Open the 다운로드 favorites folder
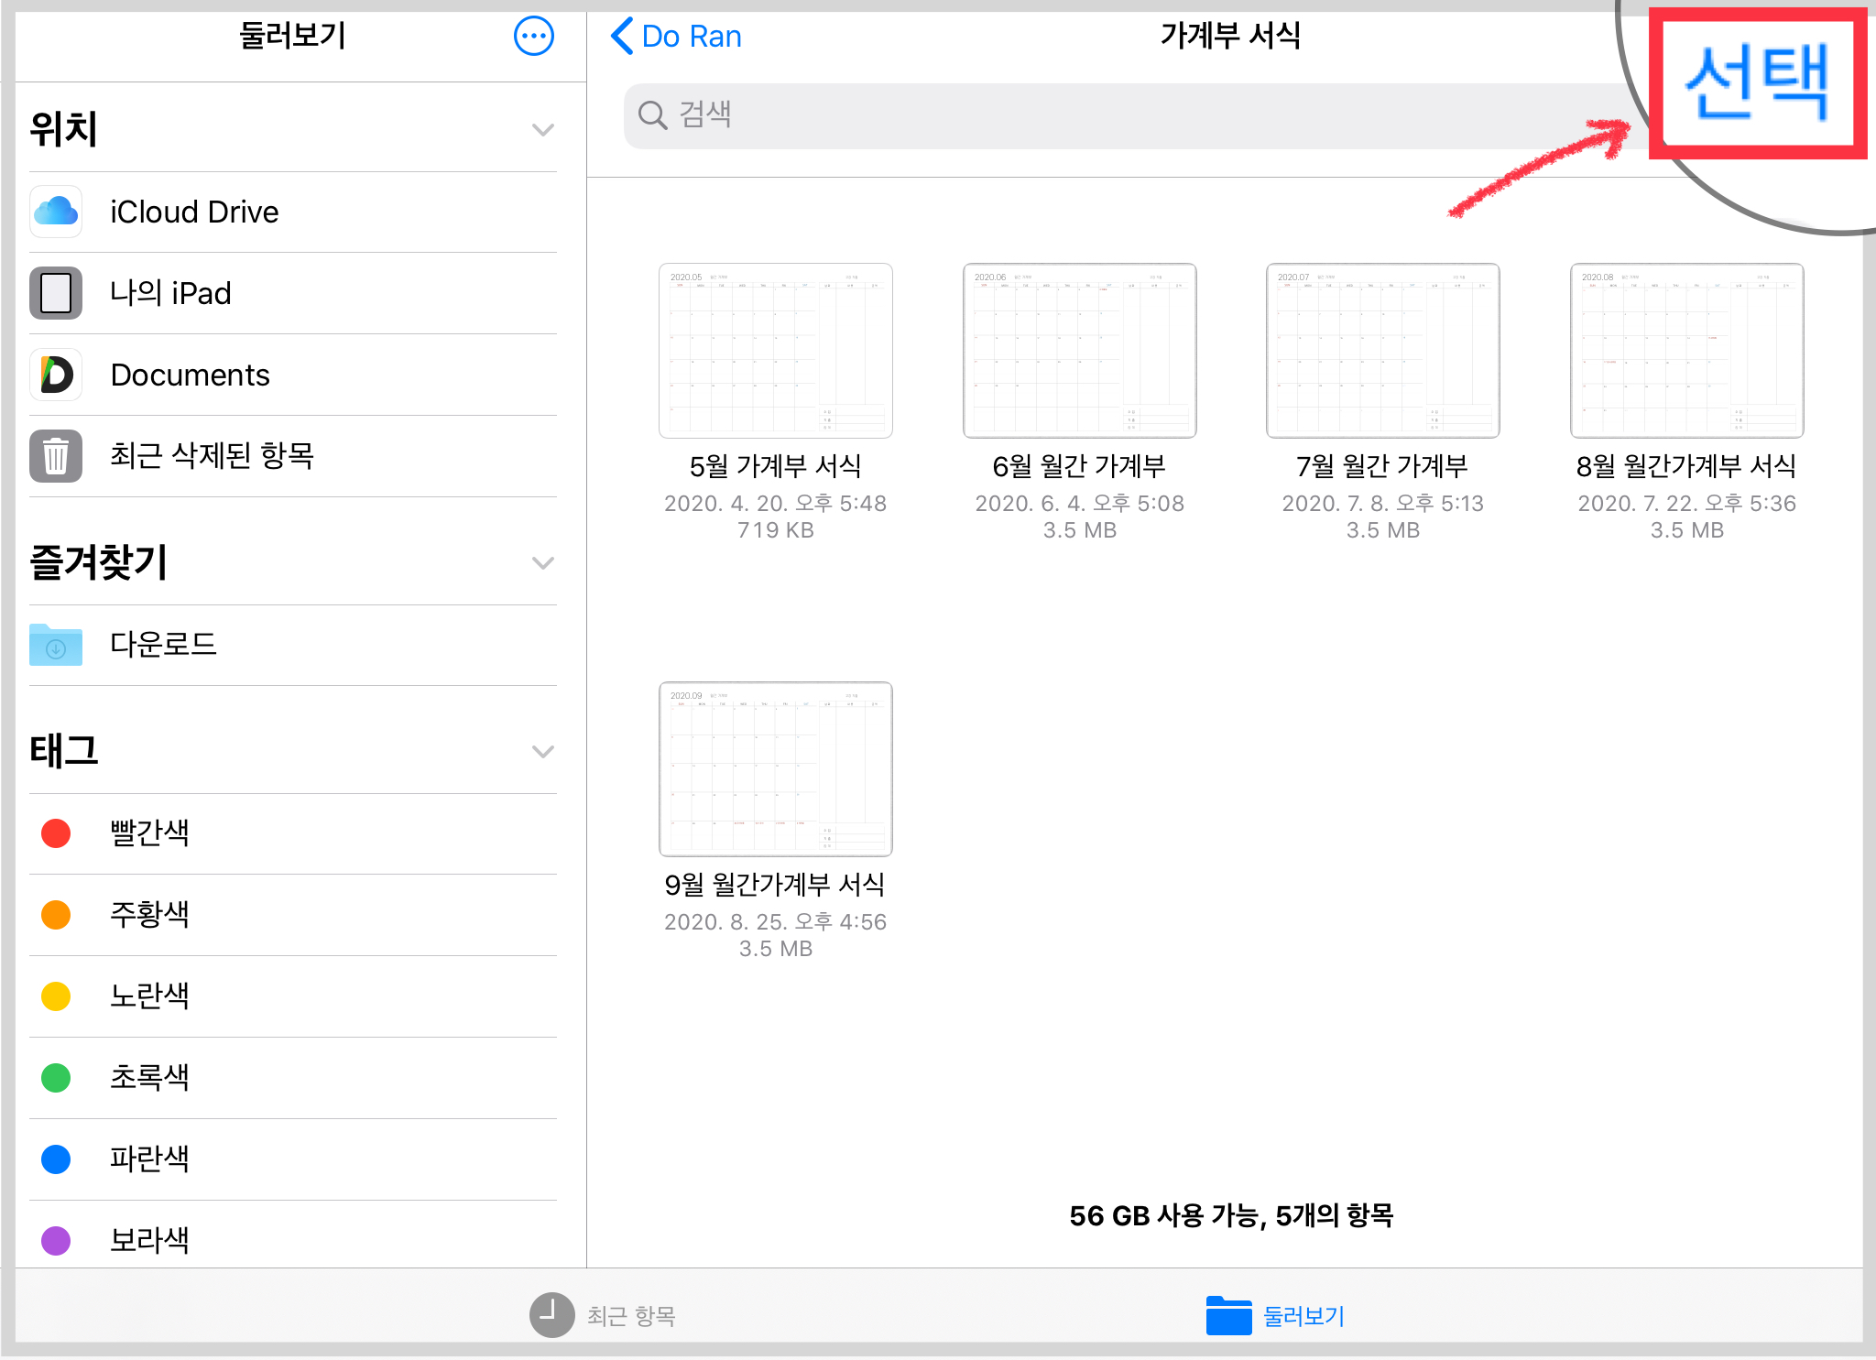 tap(163, 644)
